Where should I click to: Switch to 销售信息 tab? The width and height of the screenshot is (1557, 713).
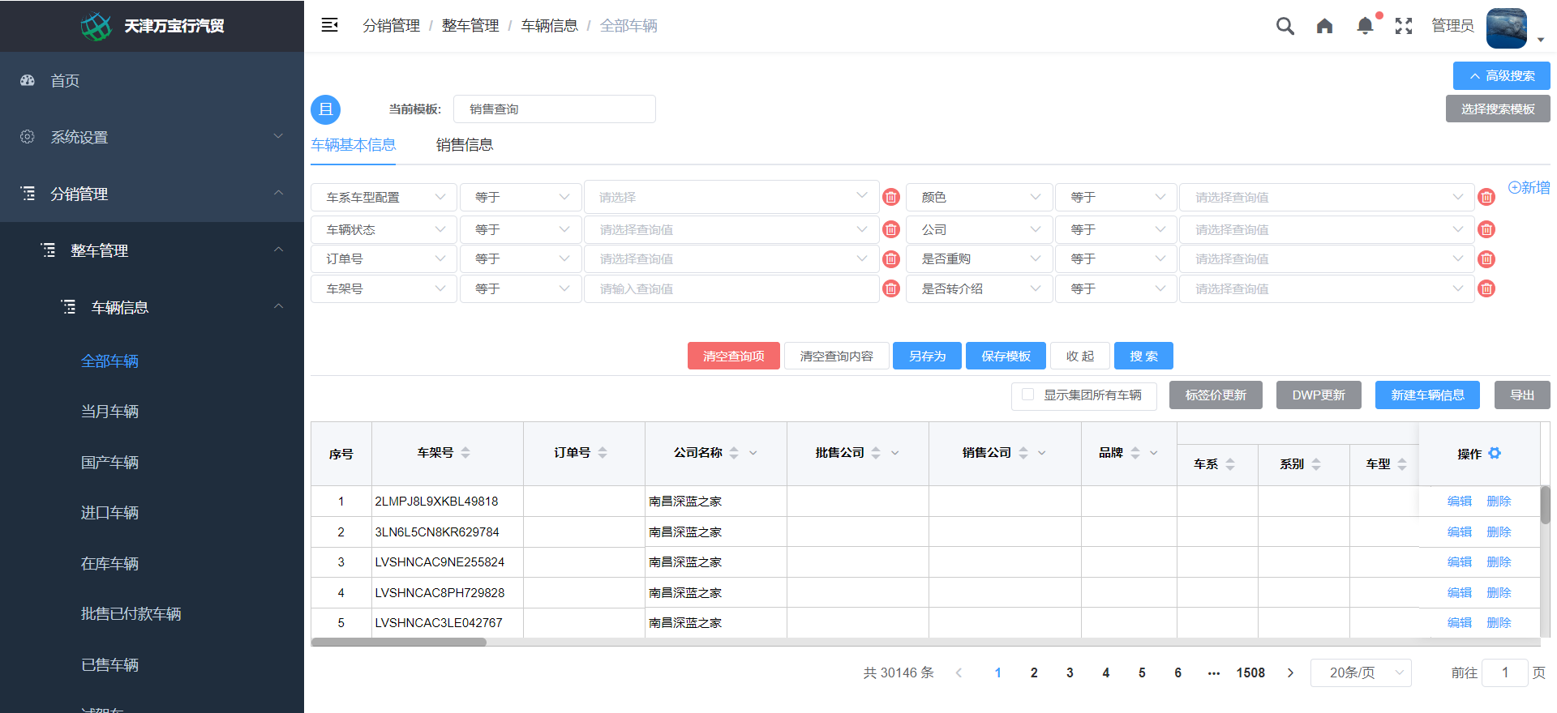[x=465, y=145]
